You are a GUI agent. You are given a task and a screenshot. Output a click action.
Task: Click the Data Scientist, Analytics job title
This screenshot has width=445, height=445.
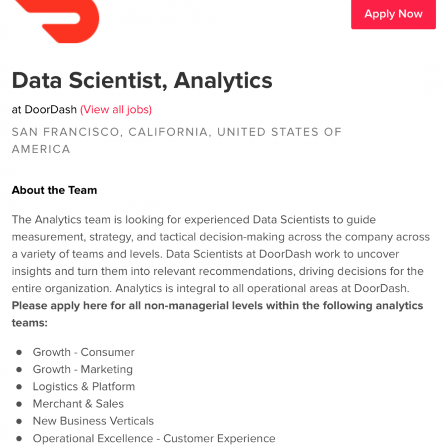(x=142, y=81)
